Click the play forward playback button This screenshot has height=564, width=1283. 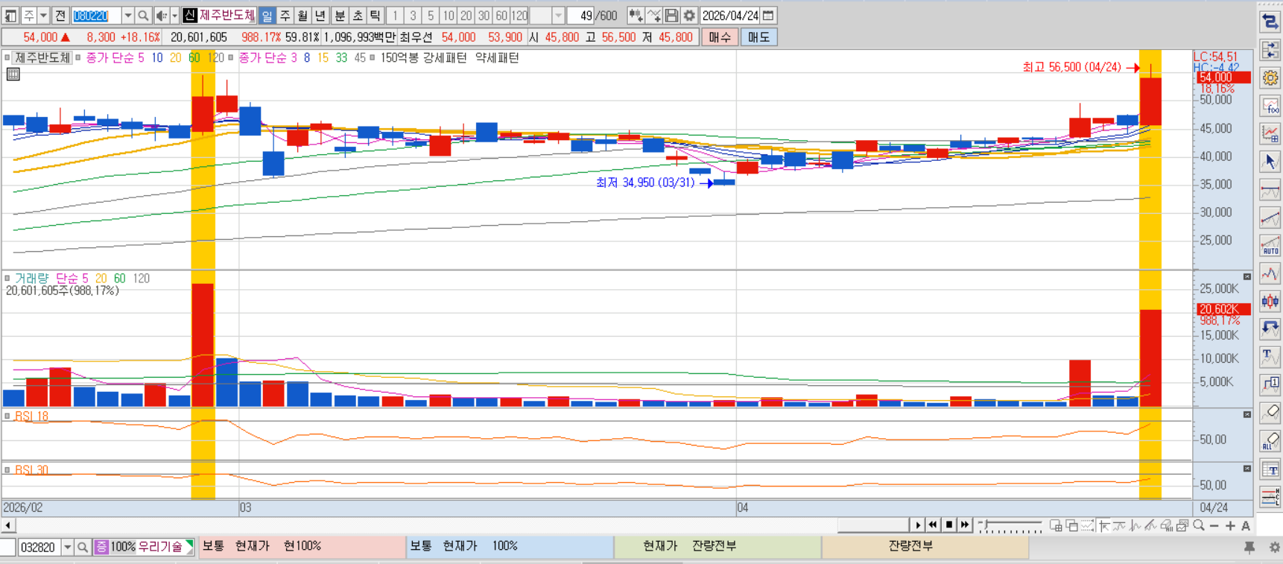tap(918, 526)
